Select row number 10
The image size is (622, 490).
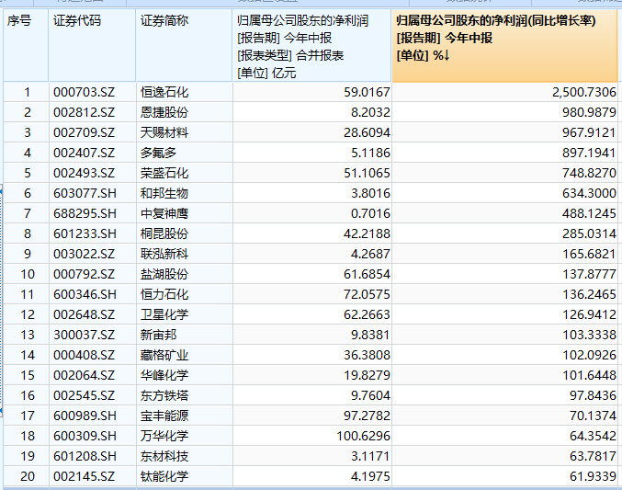[26, 274]
